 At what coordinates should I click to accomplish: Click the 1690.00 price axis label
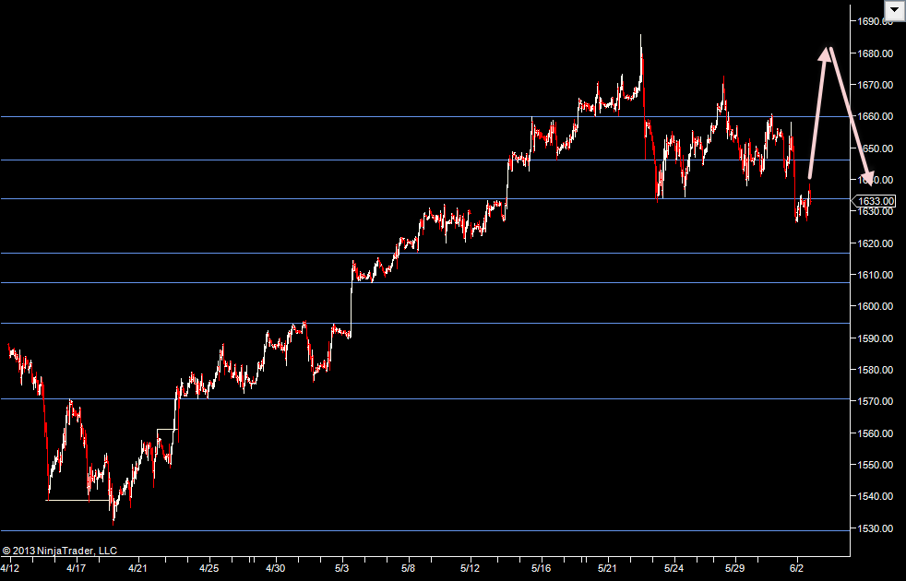pos(875,21)
